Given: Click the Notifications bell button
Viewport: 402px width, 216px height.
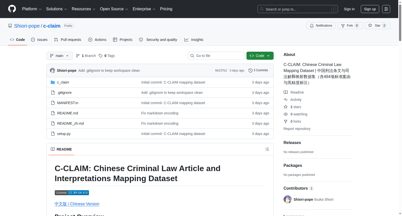Looking at the screenshot, I should [x=321, y=26].
